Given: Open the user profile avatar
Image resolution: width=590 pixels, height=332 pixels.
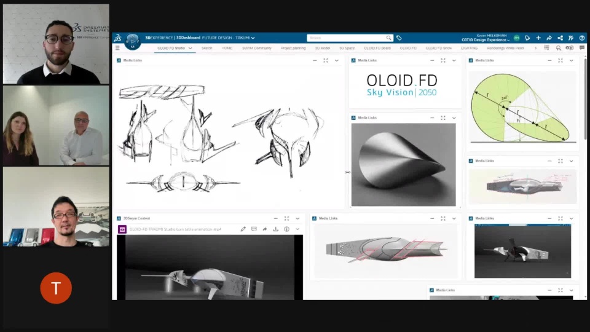Looking at the screenshot, I should click(517, 38).
